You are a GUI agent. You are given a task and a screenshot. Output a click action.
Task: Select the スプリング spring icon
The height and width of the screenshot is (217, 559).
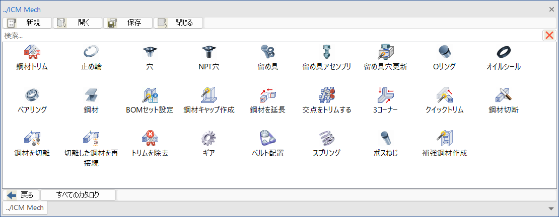coord(327,138)
